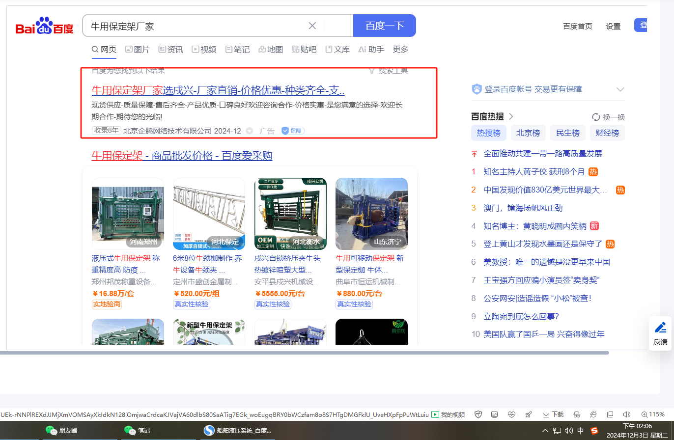This screenshot has width=674, height=440.
Task: Open hot search 立陶宛到底怎么回事?
Action: (x=522, y=316)
